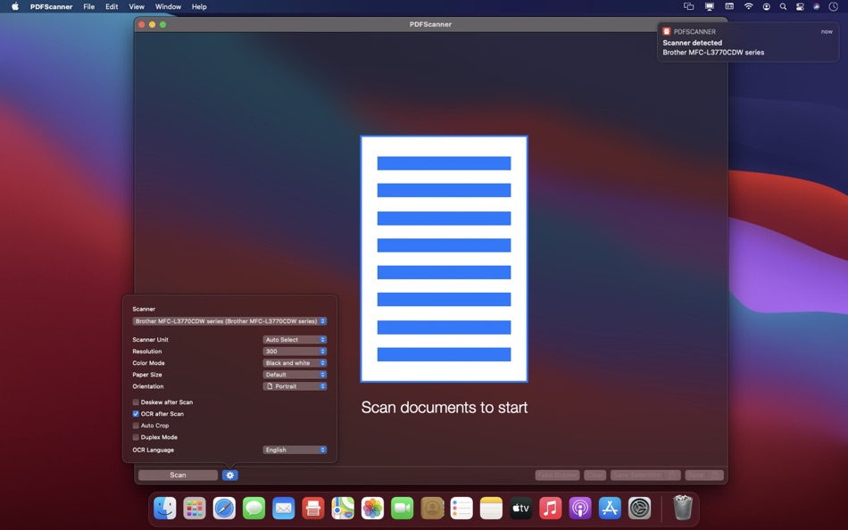Open Control Center in menu bar
This screenshot has height=530, width=848.
tap(800, 6)
